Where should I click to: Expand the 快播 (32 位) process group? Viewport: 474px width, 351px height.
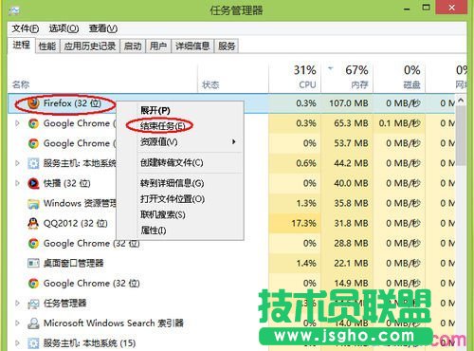pos(17,183)
